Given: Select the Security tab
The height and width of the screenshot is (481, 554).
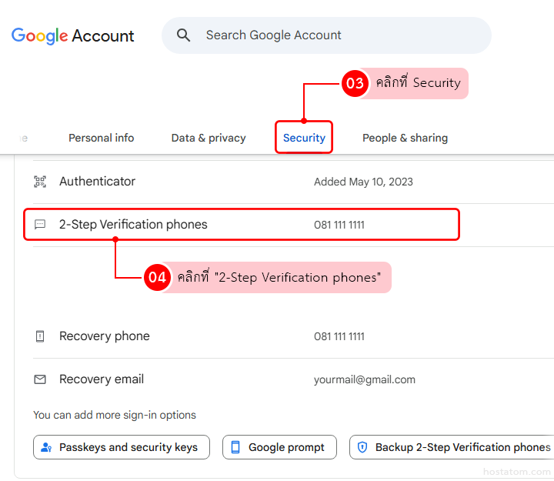Looking at the screenshot, I should tap(304, 138).
